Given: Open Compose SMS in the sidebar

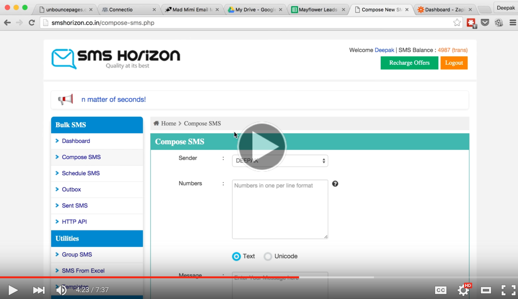Looking at the screenshot, I should click(x=81, y=157).
